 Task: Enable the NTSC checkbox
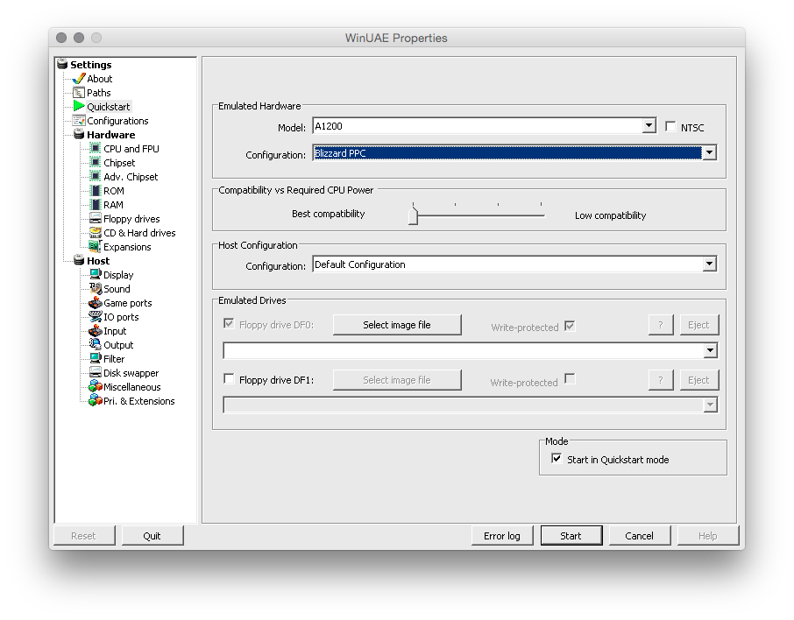(670, 126)
